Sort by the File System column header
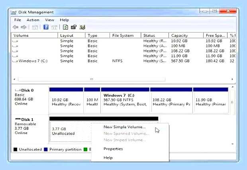The width and height of the screenshot is (247, 170). point(125,36)
